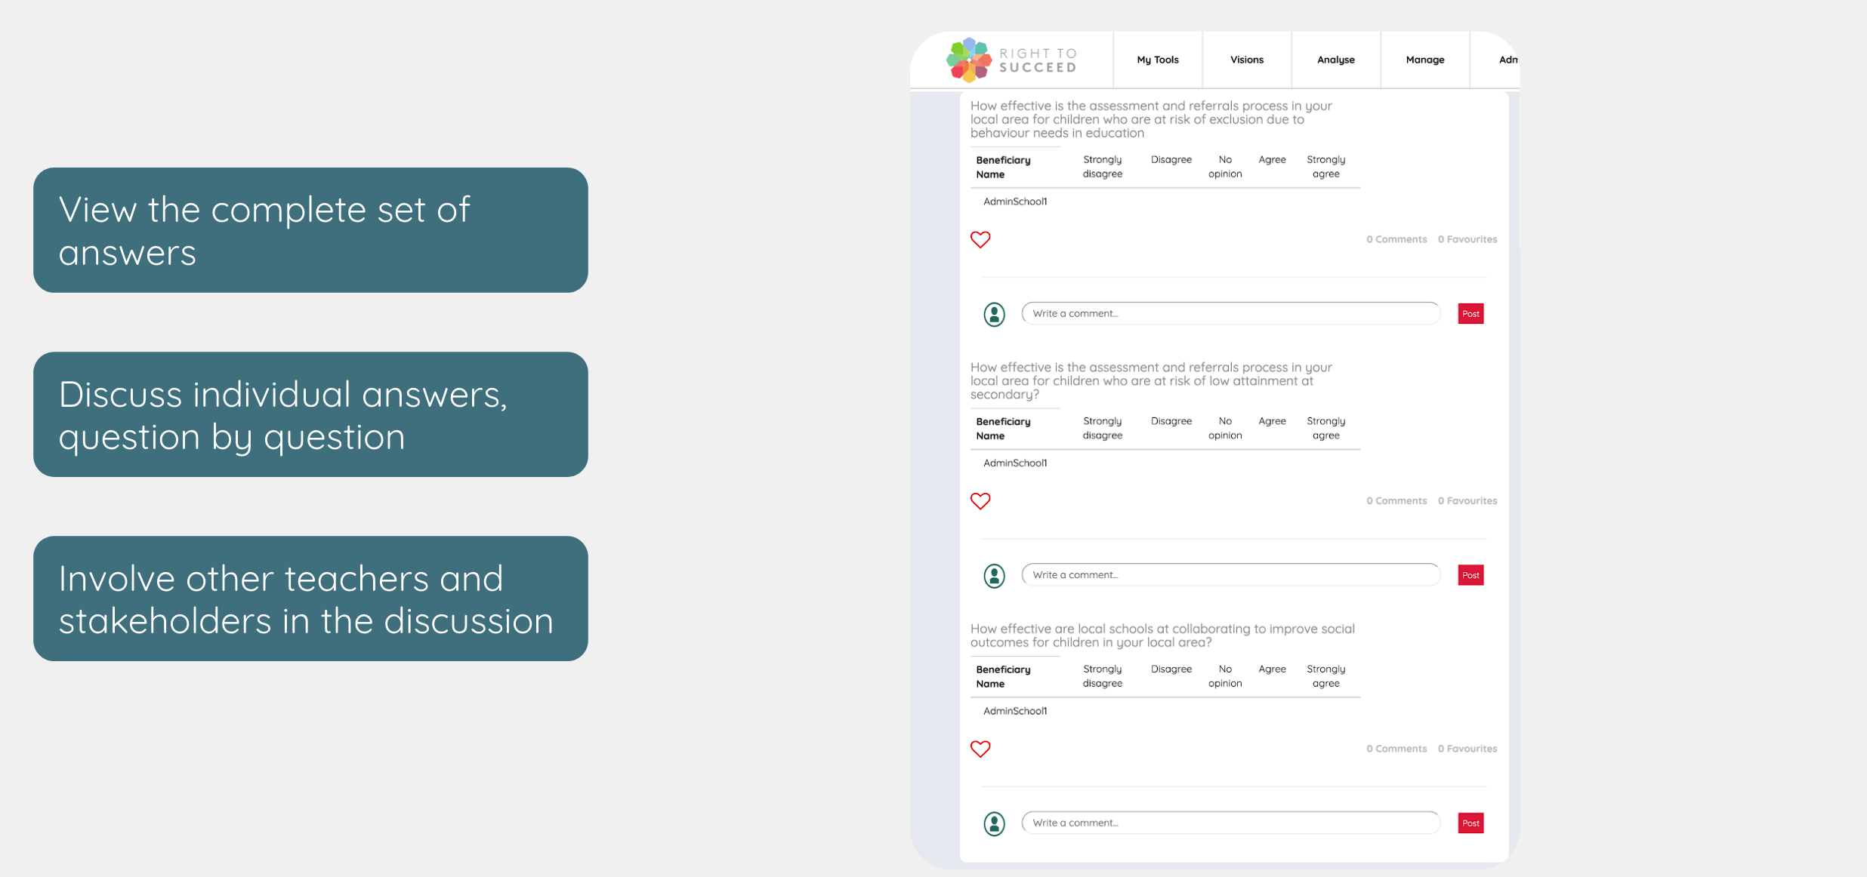Click the Right to Succeed logo icon
1867x877 pixels.
(971, 60)
